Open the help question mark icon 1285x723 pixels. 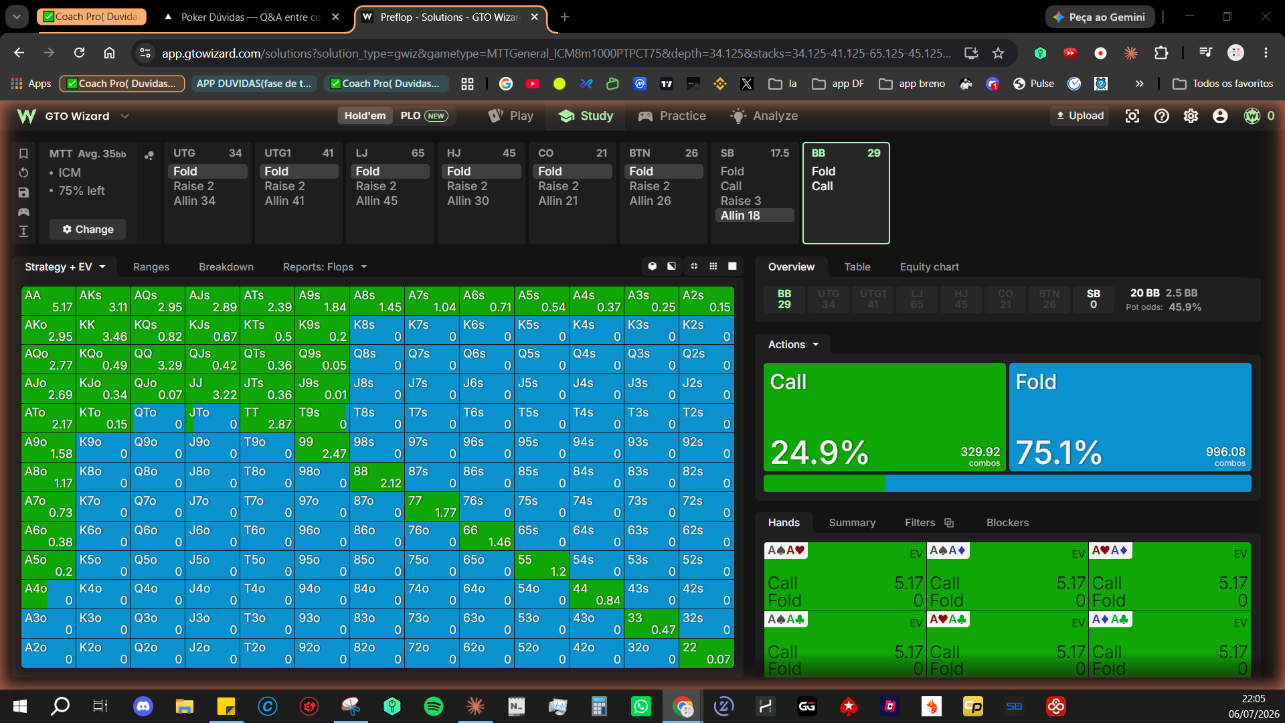pyautogui.click(x=1162, y=116)
